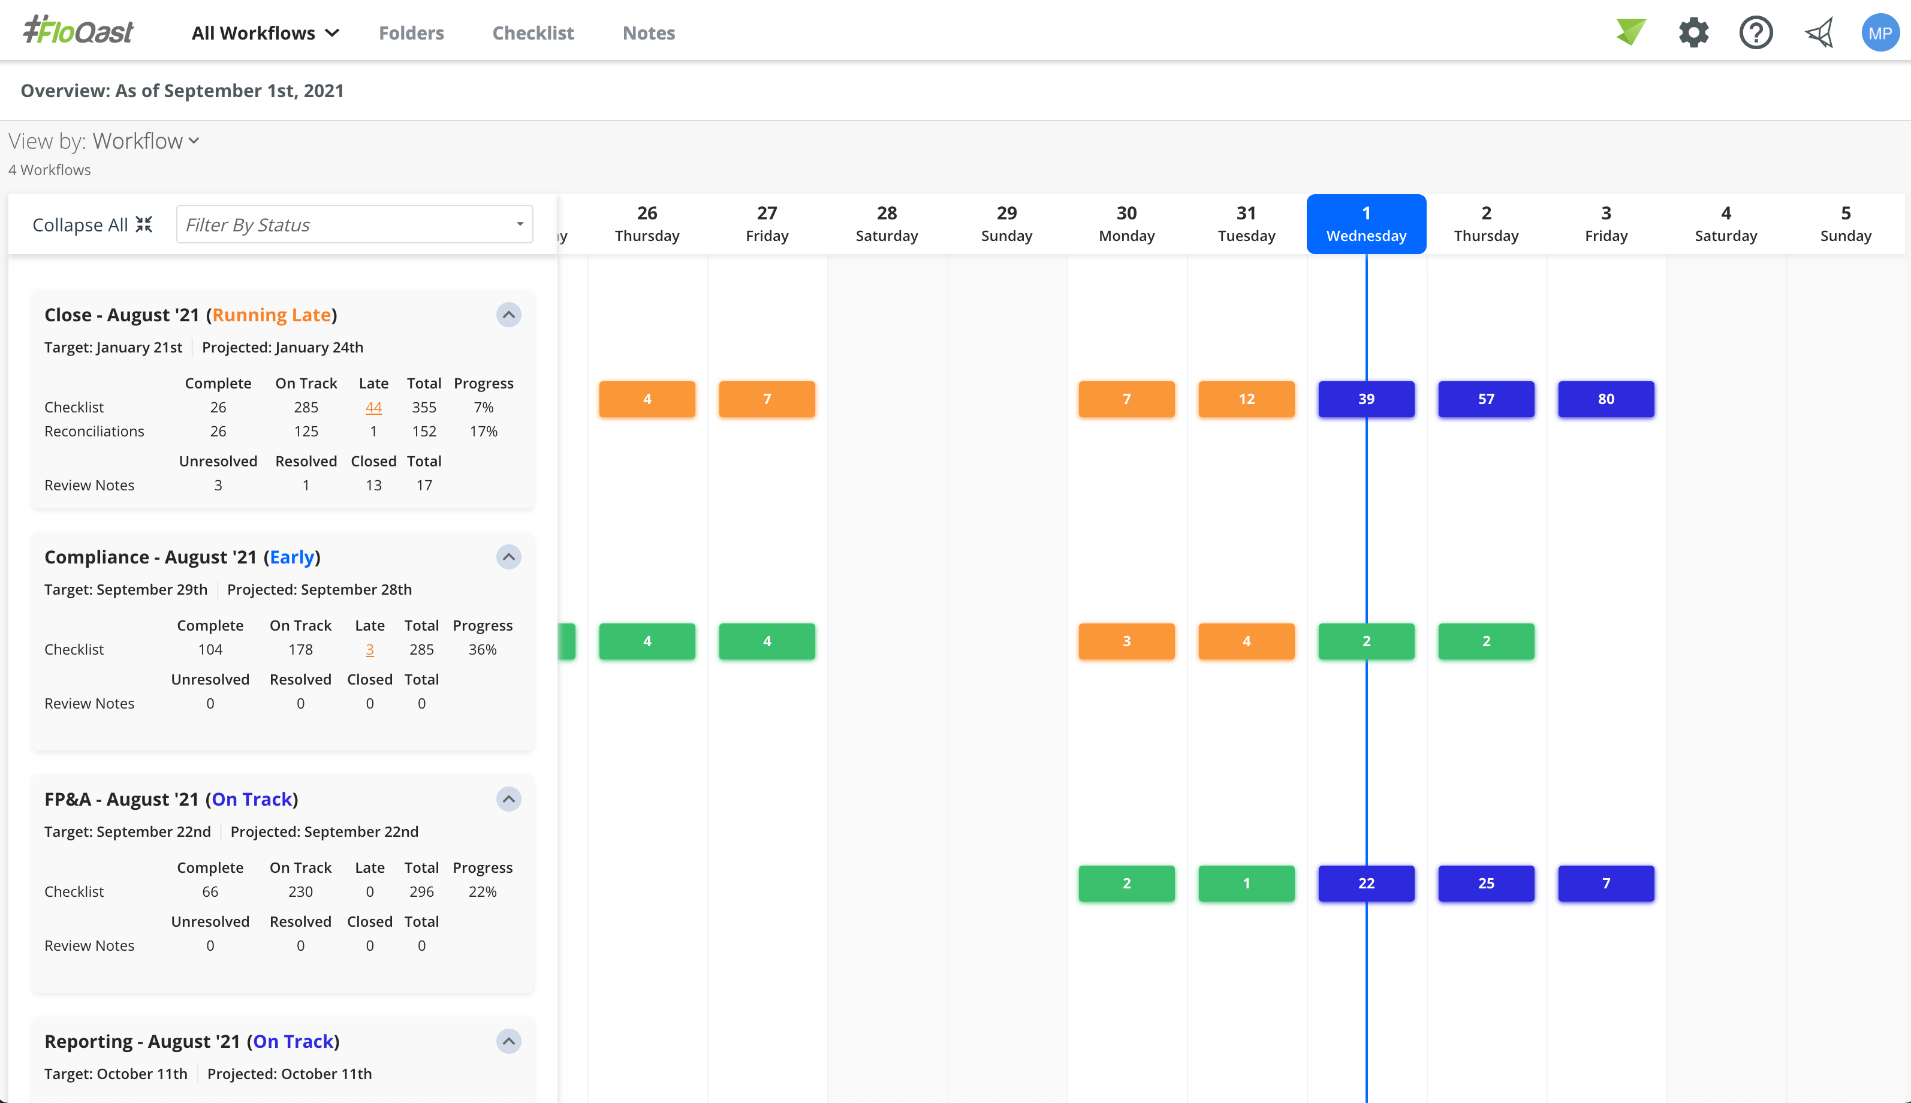
Task: Select the Friday 3 date header
Action: (1606, 224)
